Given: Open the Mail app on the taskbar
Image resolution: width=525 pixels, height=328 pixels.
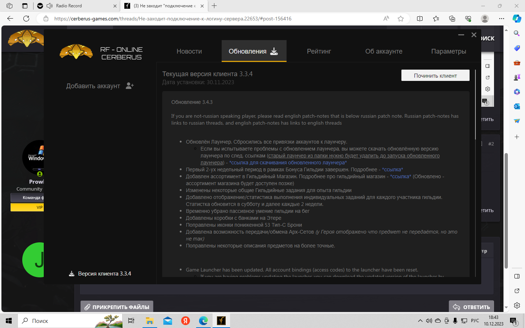Looking at the screenshot, I should [168, 321].
